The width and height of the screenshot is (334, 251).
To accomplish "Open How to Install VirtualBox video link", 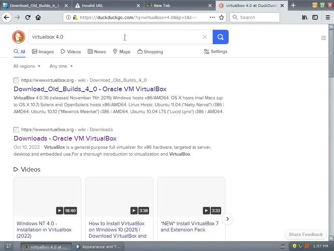I will point(117,230).
